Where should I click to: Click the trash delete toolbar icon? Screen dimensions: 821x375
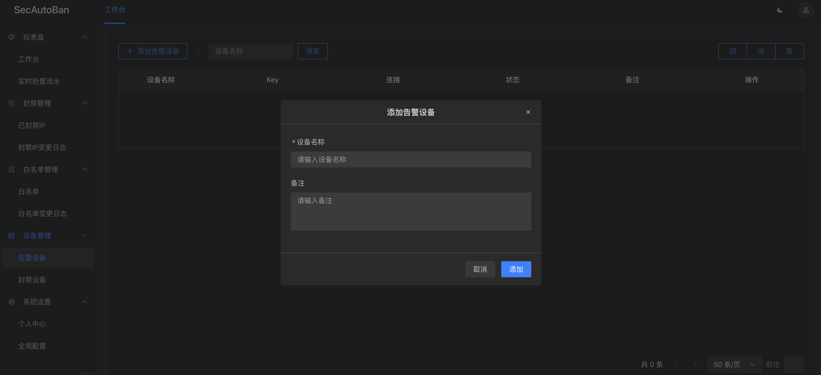pyautogui.click(x=789, y=51)
